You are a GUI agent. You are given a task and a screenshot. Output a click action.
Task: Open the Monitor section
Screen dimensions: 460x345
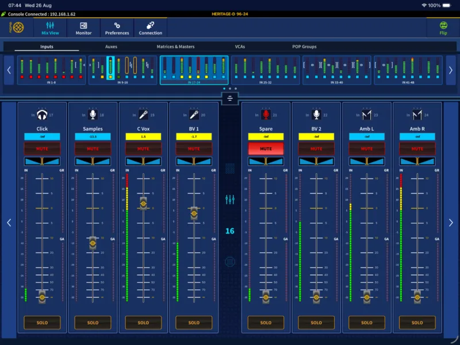point(83,28)
